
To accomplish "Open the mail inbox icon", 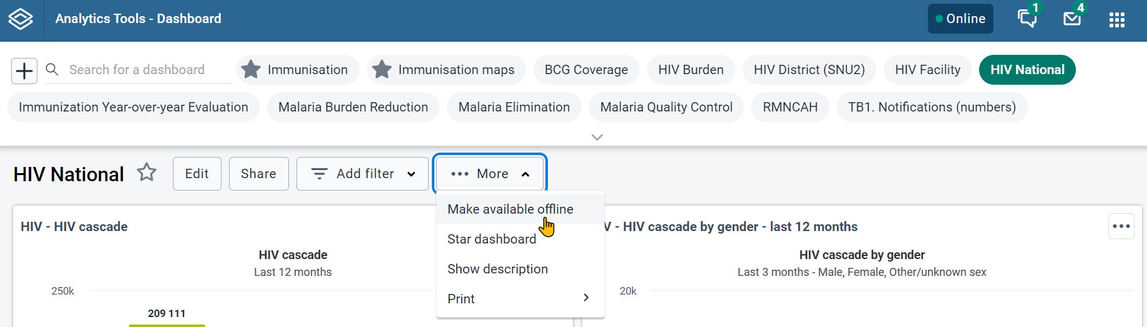I will click(x=1072, y=19).
